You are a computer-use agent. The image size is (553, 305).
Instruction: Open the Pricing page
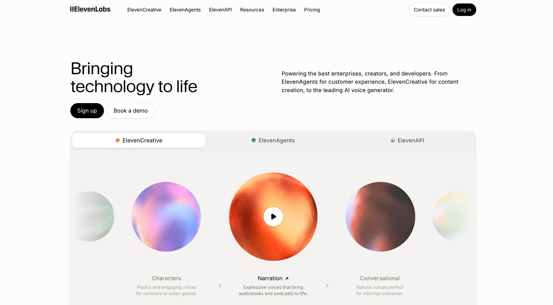312,10
